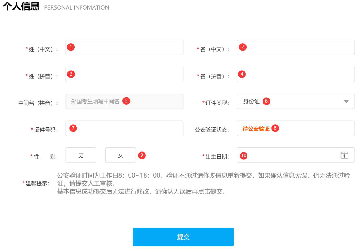The height and width of the screenshot is (249, 355).
Task: Select 女 as gender
Action: 121,155
